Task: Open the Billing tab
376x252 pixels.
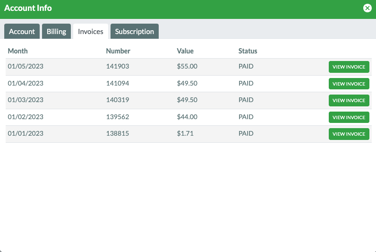Action: click(x=56, y=31)
